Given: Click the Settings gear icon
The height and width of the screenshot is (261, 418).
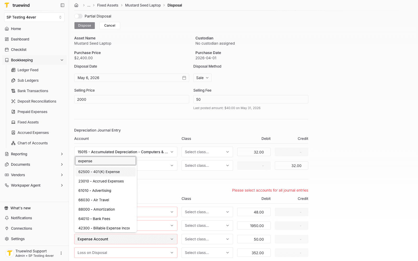Looking at the screenshot, I should [x=7, y=239].
